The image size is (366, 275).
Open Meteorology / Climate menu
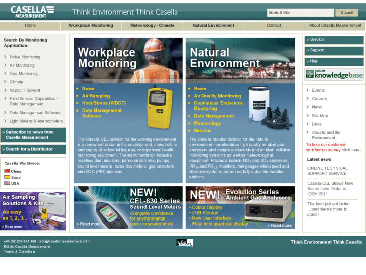point(152,26)
